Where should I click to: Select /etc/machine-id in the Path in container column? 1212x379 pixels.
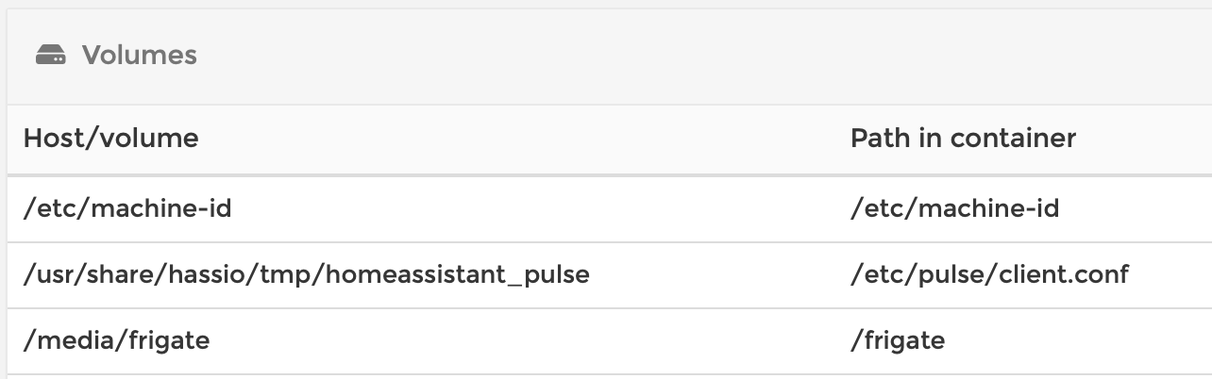tap(954, 207)
